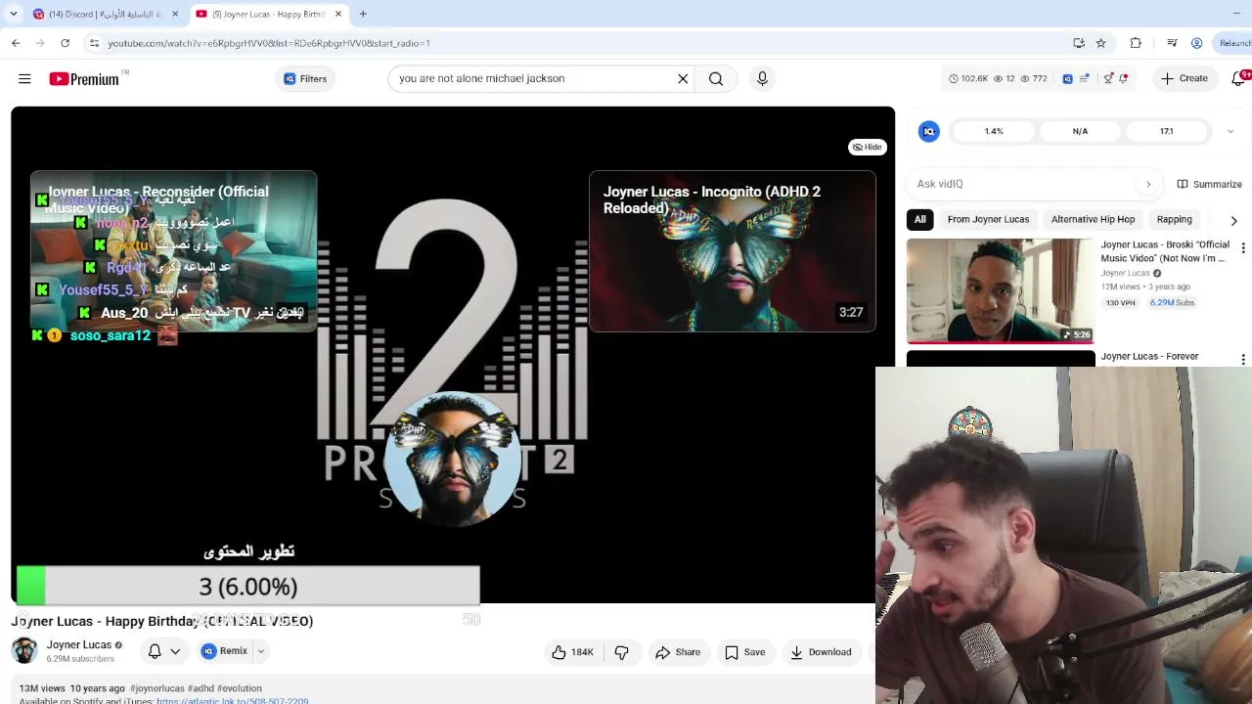Click the vidIQ Remix button
Viewport: 1252px width, 704px height.
click(x=225, y=651)
